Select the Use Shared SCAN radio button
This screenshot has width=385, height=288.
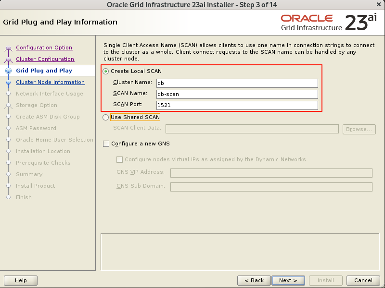[105, 117]
